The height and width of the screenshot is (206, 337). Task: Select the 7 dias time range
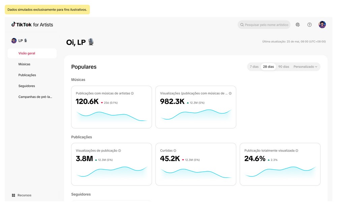(x=254, y=67)
